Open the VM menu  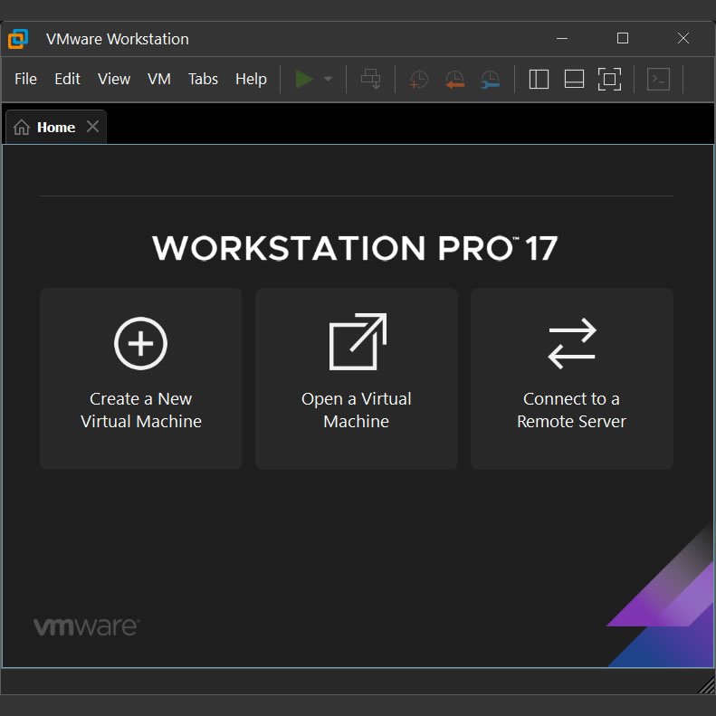point(159,79)
